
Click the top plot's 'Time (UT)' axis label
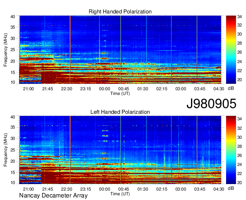[x=120, y=93]
